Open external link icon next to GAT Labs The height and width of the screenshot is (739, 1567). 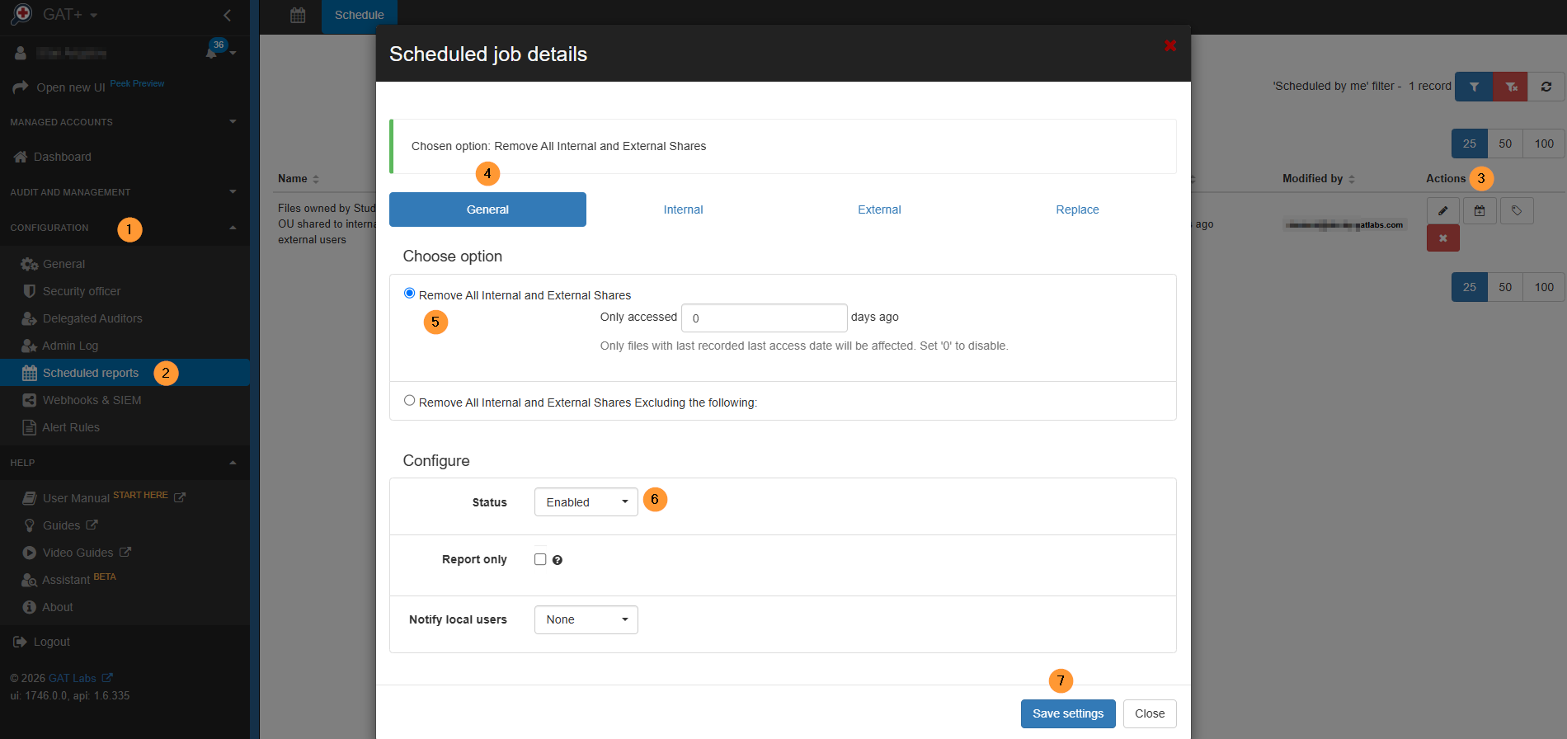[107, 678]
